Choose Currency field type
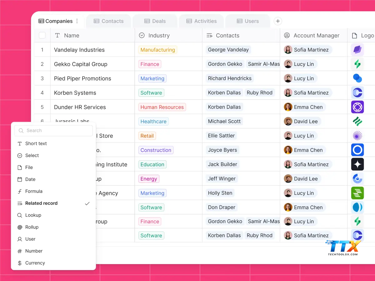The width and height of the screenshot is (375, 281). pos(53,263)
